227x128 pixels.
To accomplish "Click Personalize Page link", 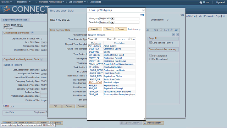I will tap(212, 16).
